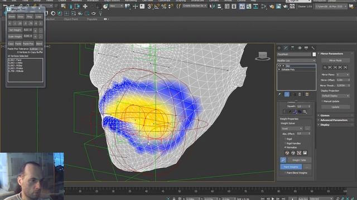Click the Ring button in Weight Tool
The width and height of the screenshot is (357, 200).
(x=30, y=17)
